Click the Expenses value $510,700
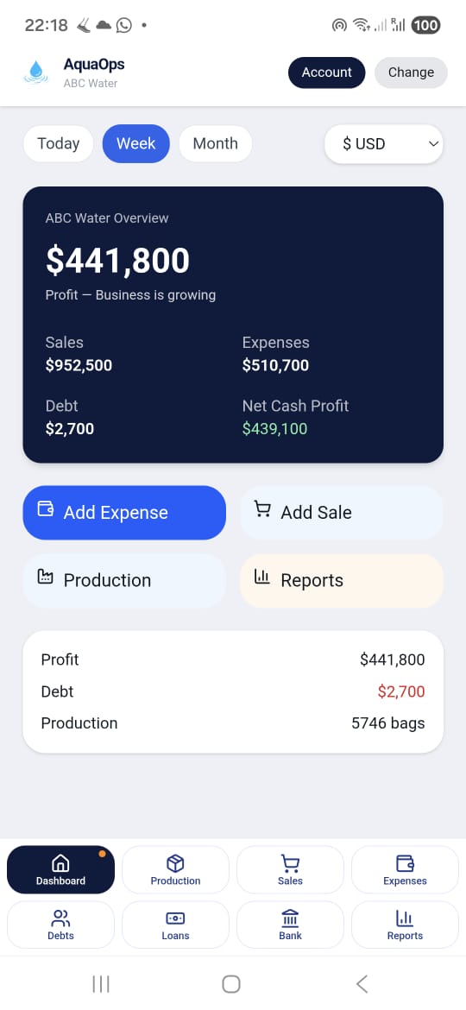The image size is (466, 1010). click(275, 366)
